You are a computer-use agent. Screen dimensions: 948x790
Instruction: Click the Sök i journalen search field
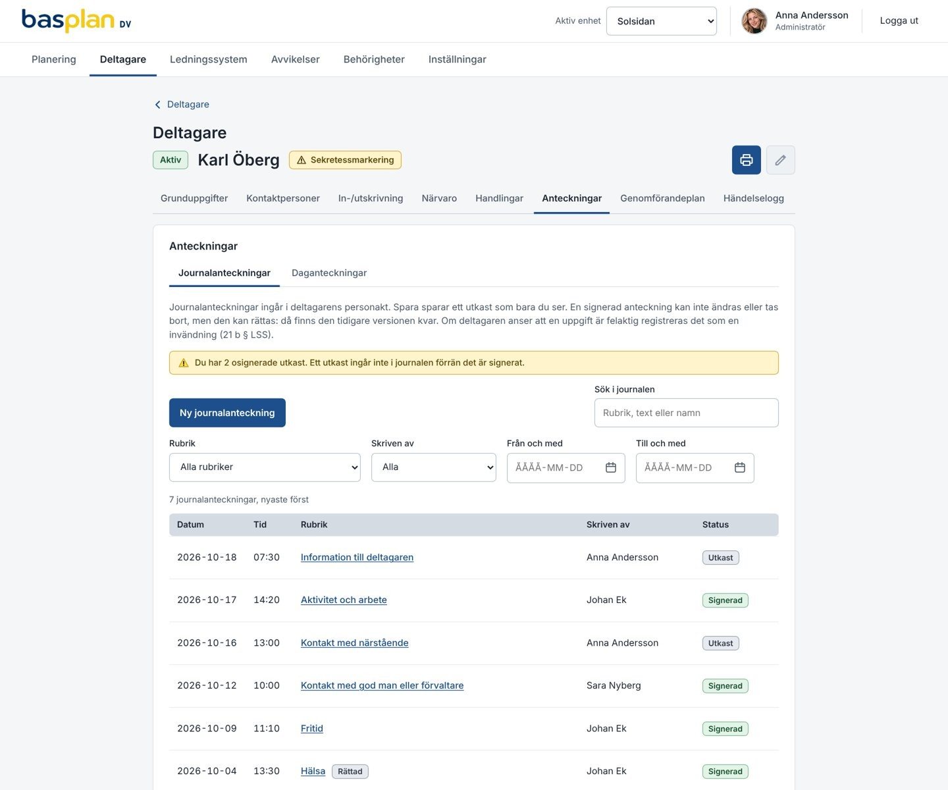(687, 413)
